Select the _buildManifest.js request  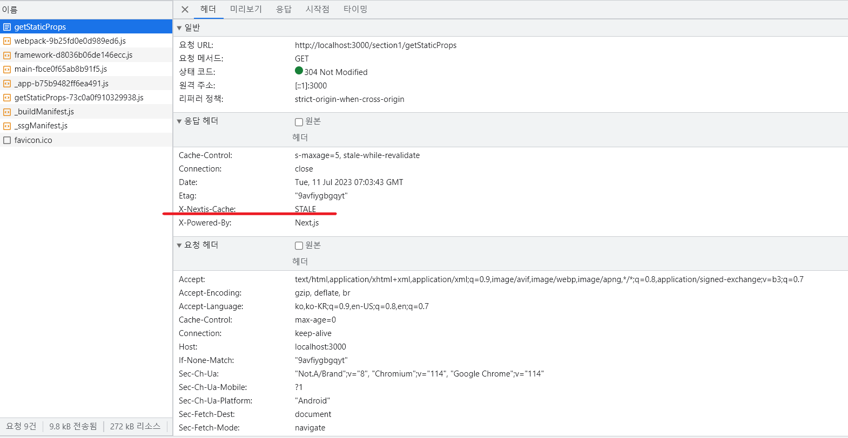pyautogui.click(x=86, y=112)
